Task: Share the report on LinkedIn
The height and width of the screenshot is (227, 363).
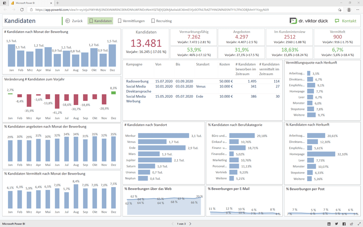Action: [329, 224]
